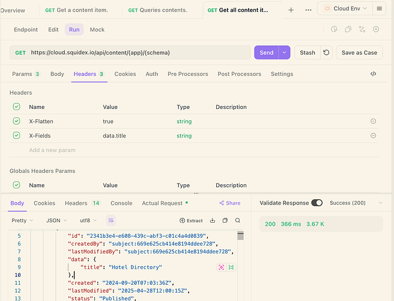Click the branch compare icon in the toolbar
The width and height of the screenshot is (394, 301).
click(362, 29)
